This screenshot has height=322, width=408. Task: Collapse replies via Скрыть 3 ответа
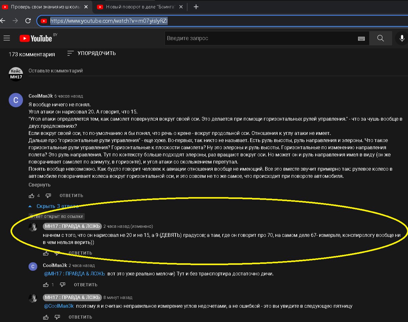point(57,206)
